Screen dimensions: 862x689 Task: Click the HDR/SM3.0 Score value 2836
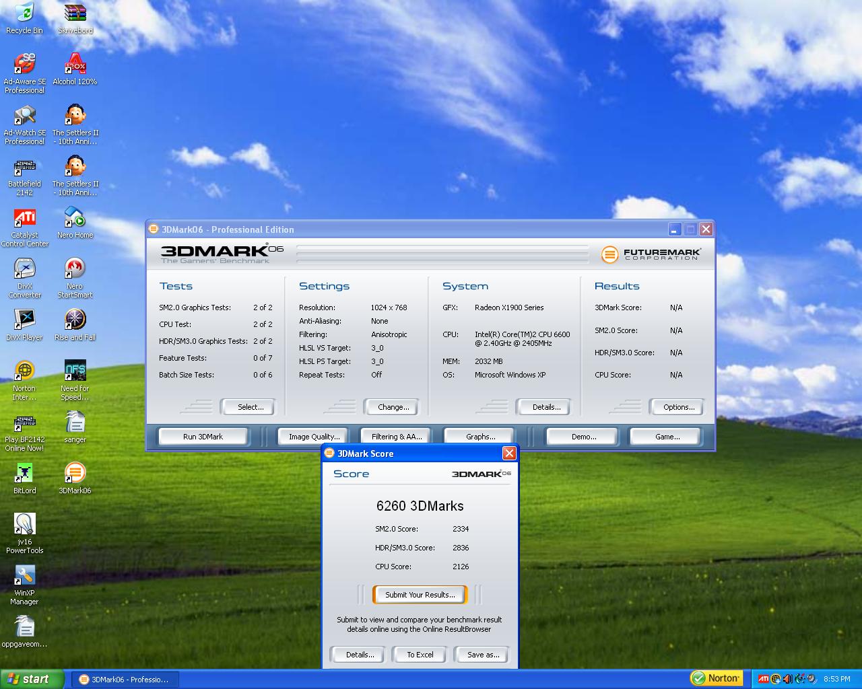461,548
